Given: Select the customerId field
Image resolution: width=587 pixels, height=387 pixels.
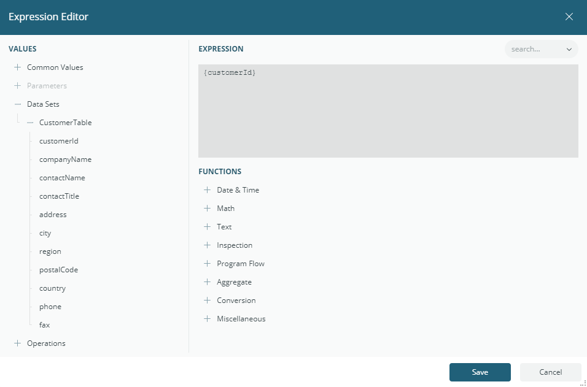Looking at the screenshot, I should 58,140.
